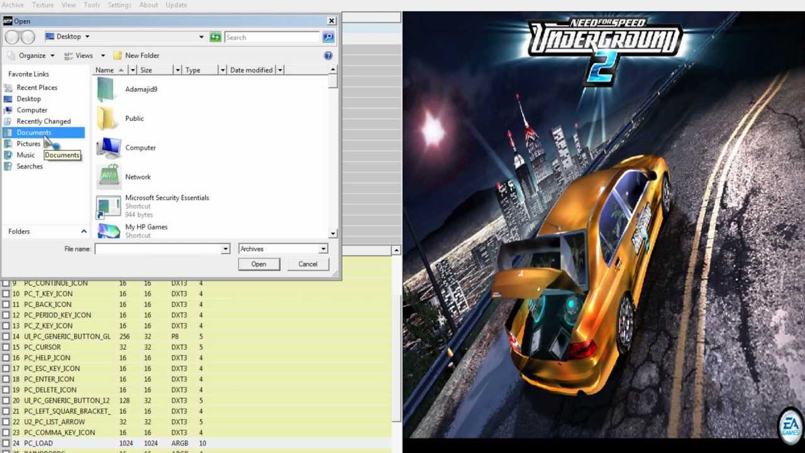Open the Views dropdown arrow
805x453 pixels.
click(103, 55)
